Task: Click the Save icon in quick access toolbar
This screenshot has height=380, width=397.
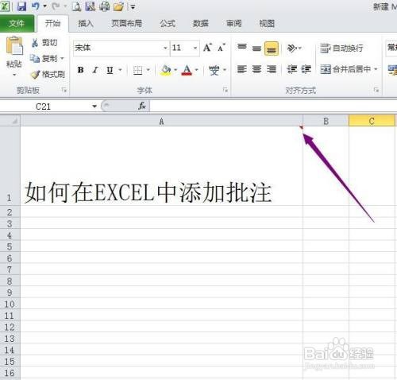Action: (x=21, y=6)
